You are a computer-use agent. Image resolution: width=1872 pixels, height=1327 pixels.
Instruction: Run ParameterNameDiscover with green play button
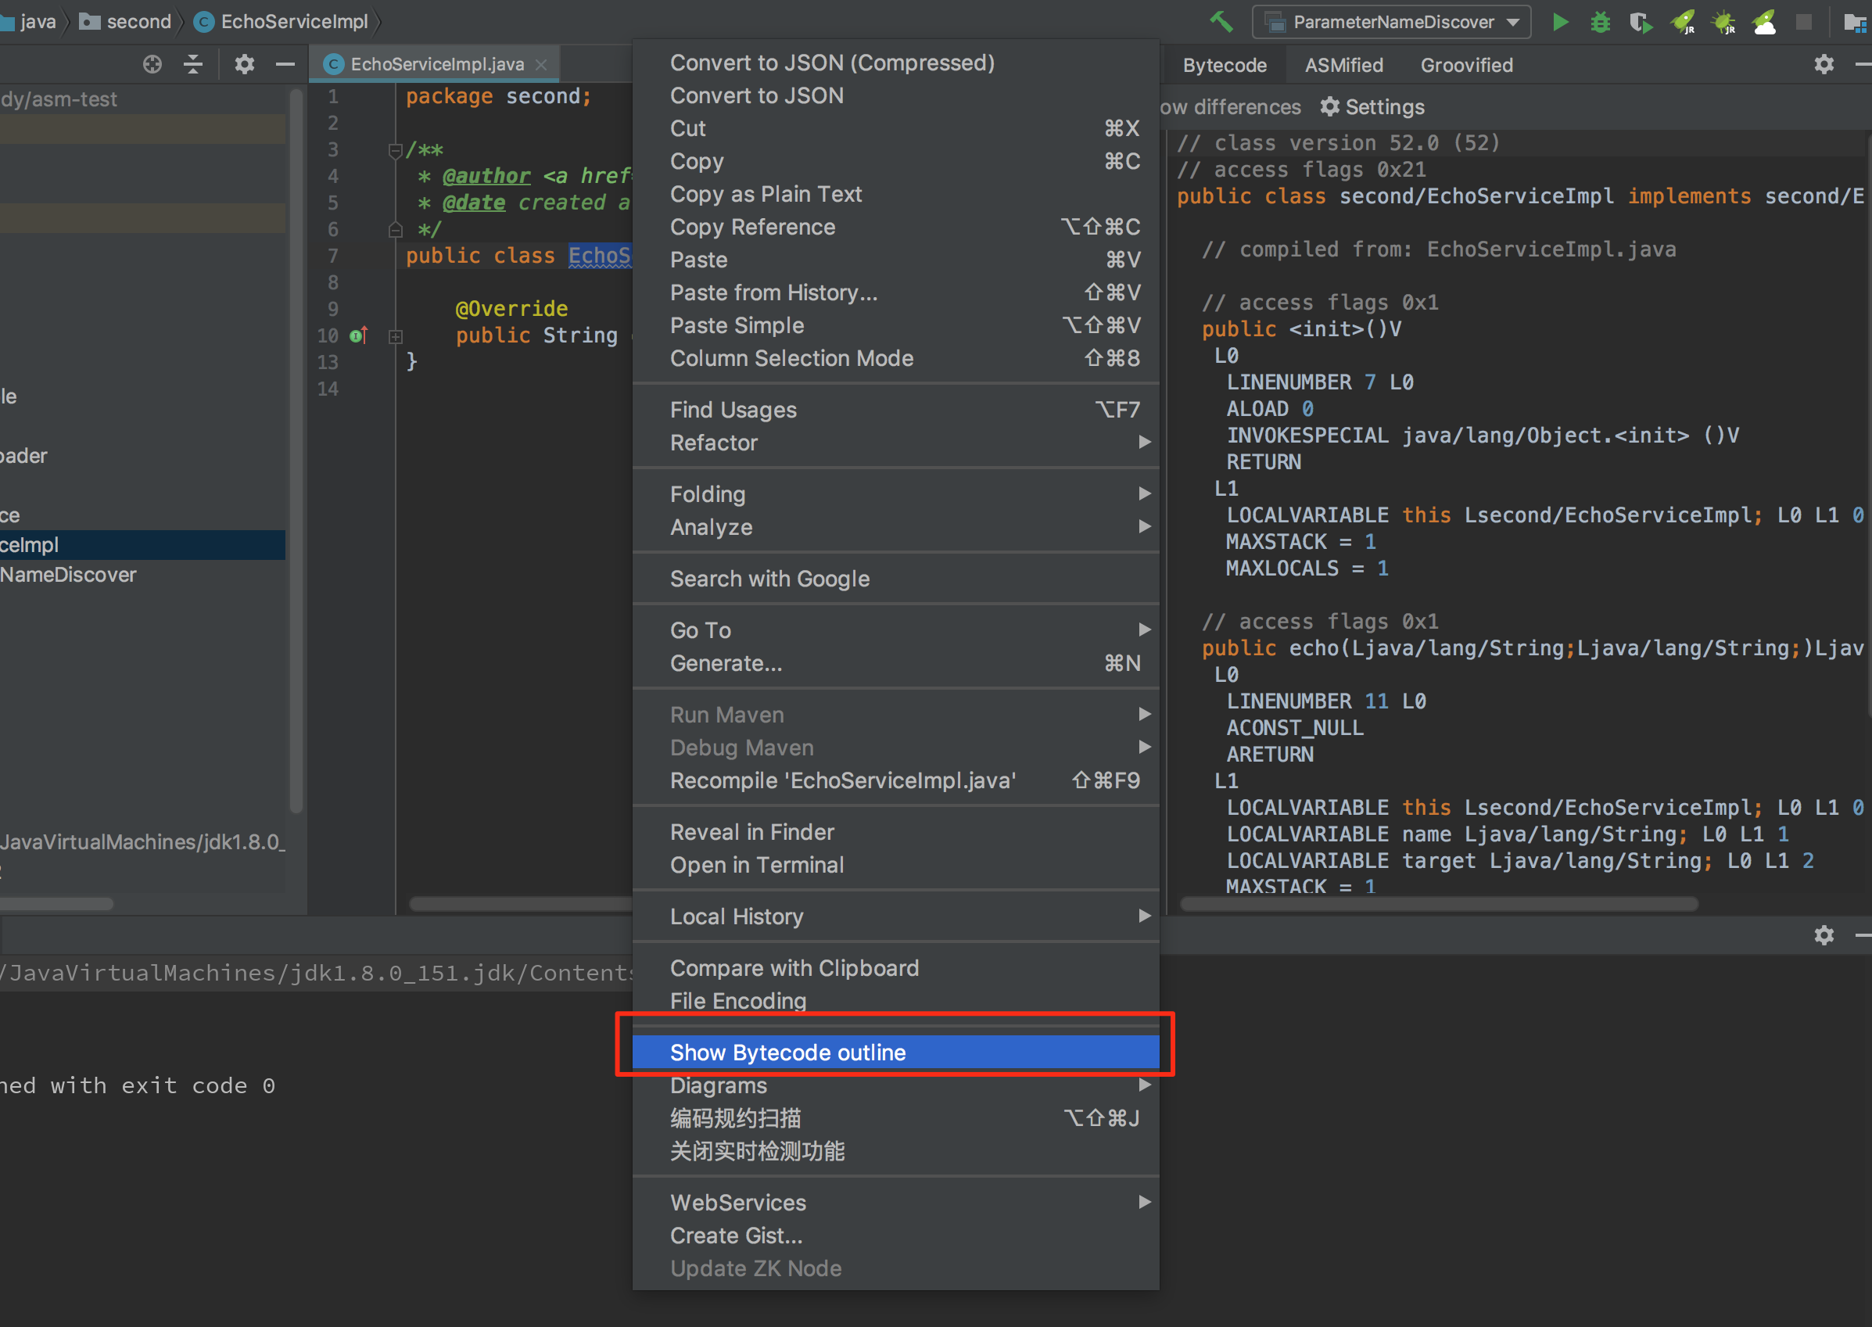point(1560,22)
